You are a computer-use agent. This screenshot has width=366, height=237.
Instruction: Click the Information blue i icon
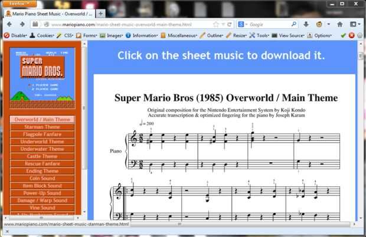click(x=128, y=35)
